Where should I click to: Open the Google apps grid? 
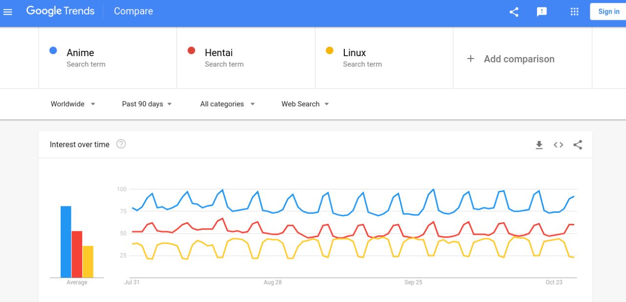pyautogui.click(x=575, y=12)
